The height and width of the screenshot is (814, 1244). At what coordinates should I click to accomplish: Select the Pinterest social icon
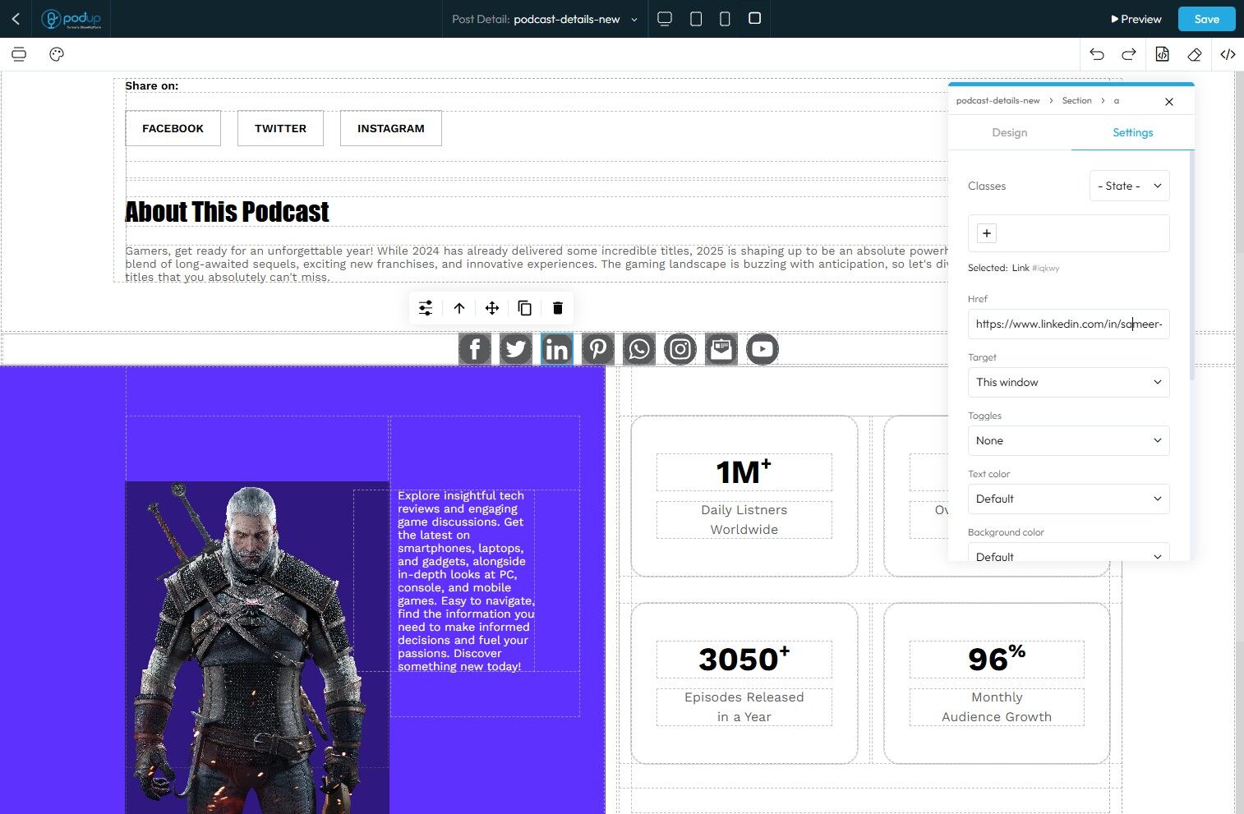click(598, 349)
